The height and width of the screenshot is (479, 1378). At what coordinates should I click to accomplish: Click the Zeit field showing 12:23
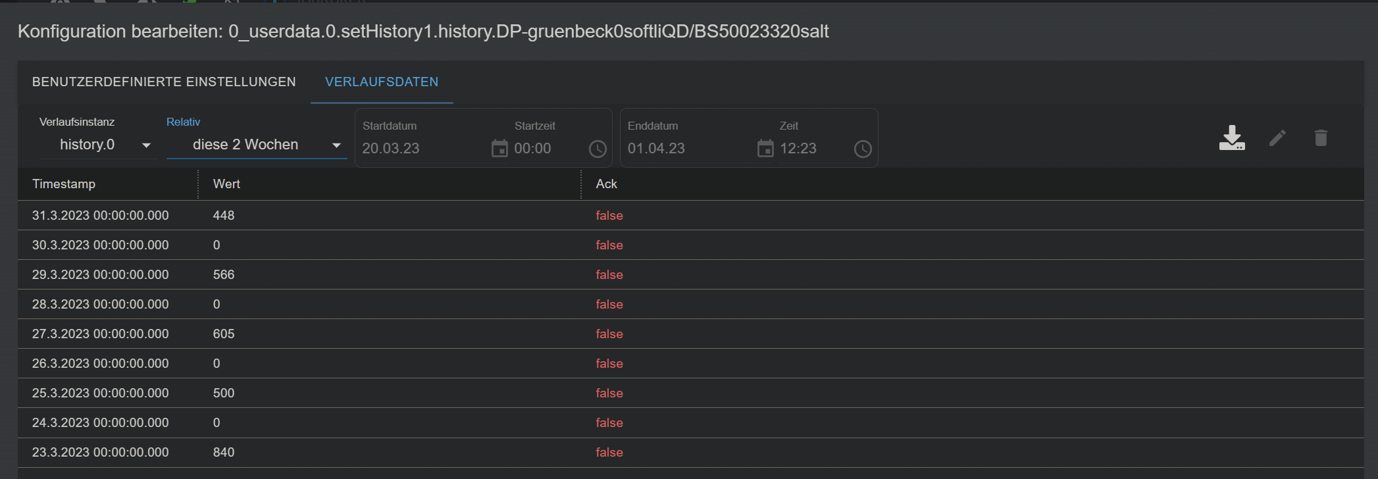point(813,149)
